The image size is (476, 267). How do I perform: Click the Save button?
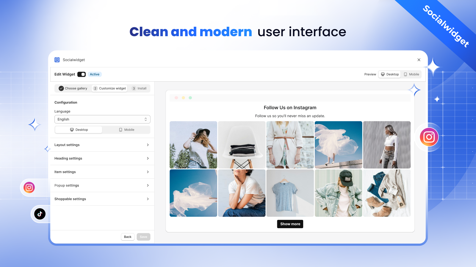pyautogui.click(x=143, y=237)
